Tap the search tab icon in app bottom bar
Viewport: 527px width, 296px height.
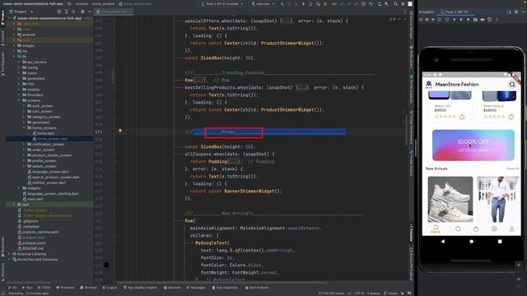tap(458, 229)
